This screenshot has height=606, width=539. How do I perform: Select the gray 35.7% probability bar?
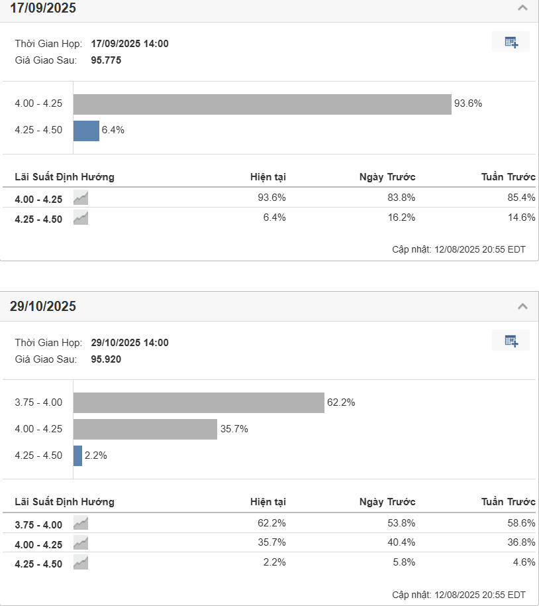coord(145,429)
